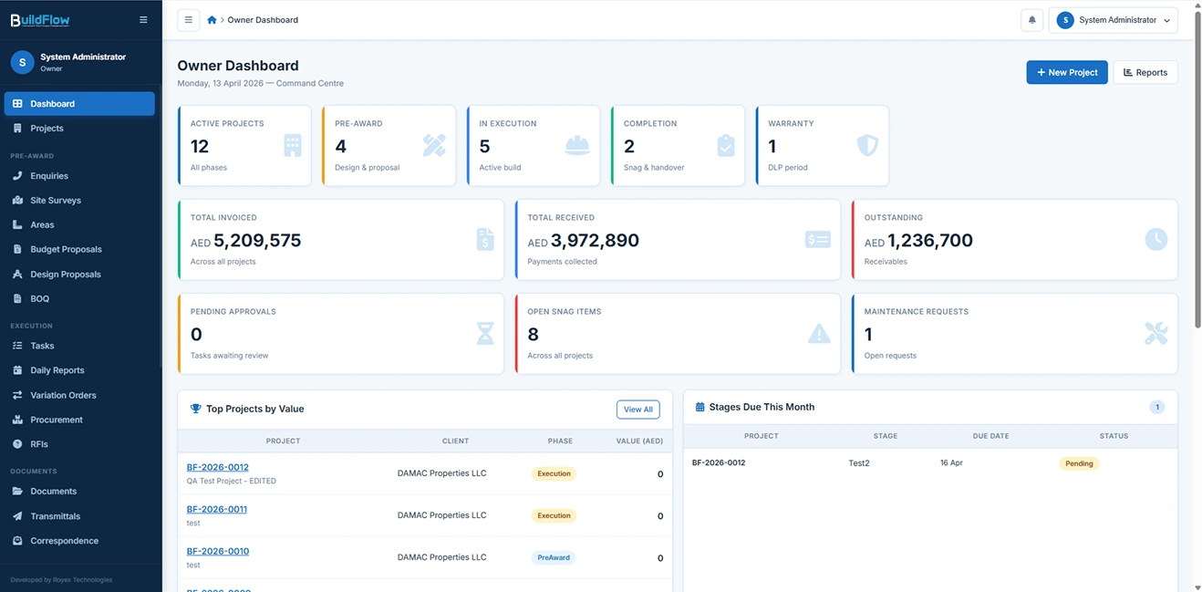Toggle sidebar with top bar menu button

click(x=188, y=20)
